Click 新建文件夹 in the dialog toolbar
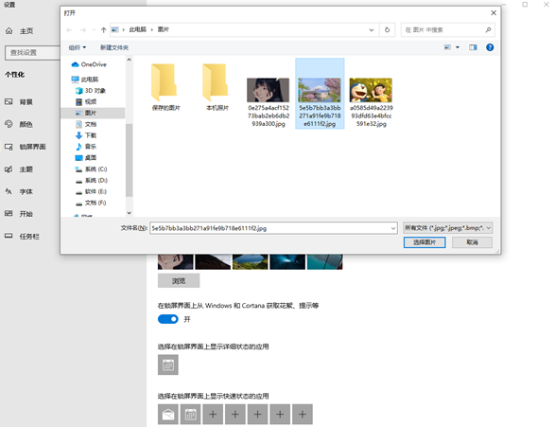 (x=114, y=47)
